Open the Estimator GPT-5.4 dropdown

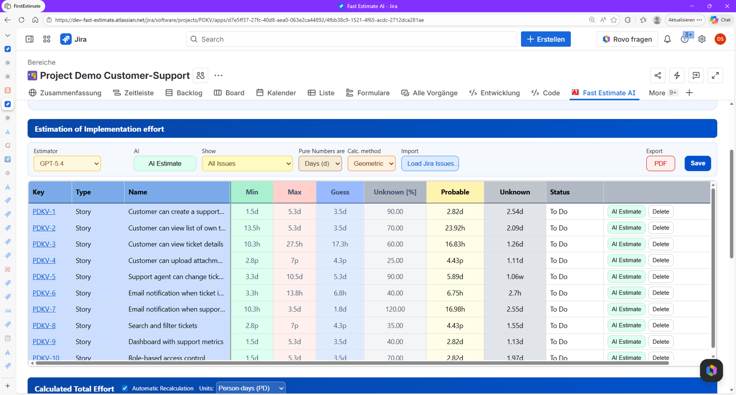[x=67, y=163]
